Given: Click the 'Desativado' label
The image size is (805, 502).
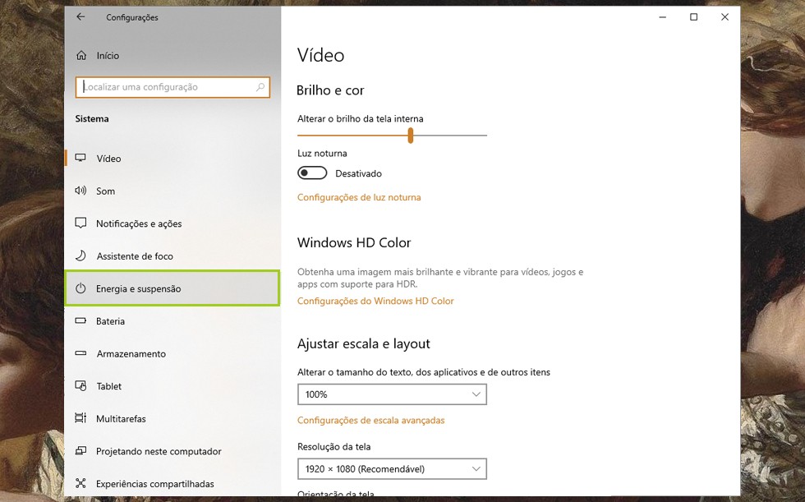Looking at the screenshot, I should point(358,173).
